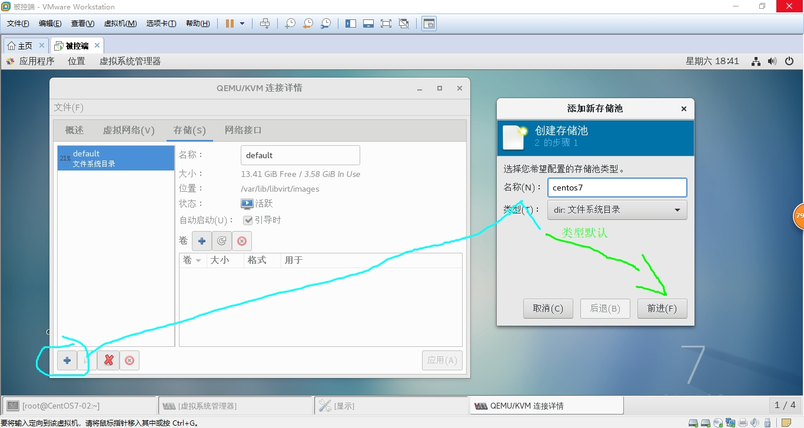Delete the selected volume
The width and height of the screenshot is (804, 428).
pyautogui.click(x=241, y=241)
